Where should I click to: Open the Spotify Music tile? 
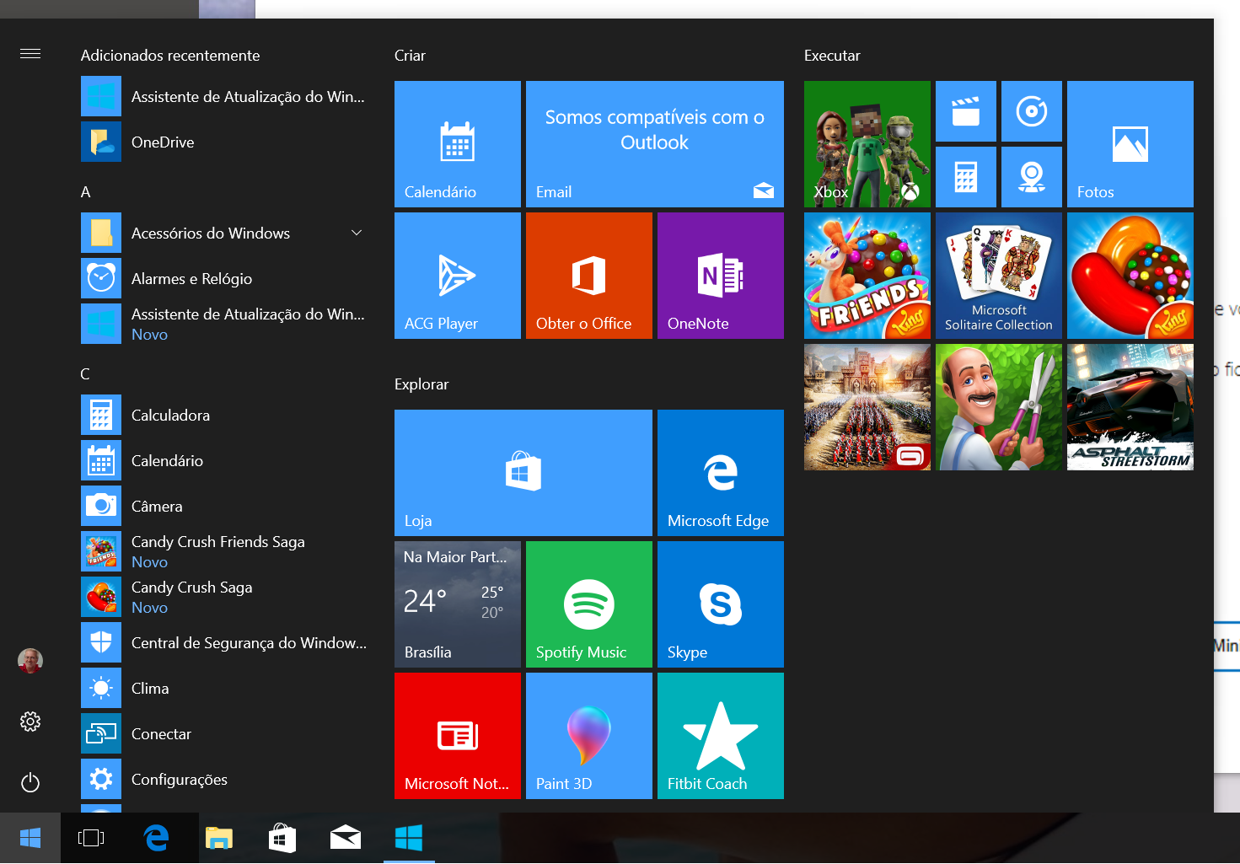pyautogui.click(x=588, y=604)
